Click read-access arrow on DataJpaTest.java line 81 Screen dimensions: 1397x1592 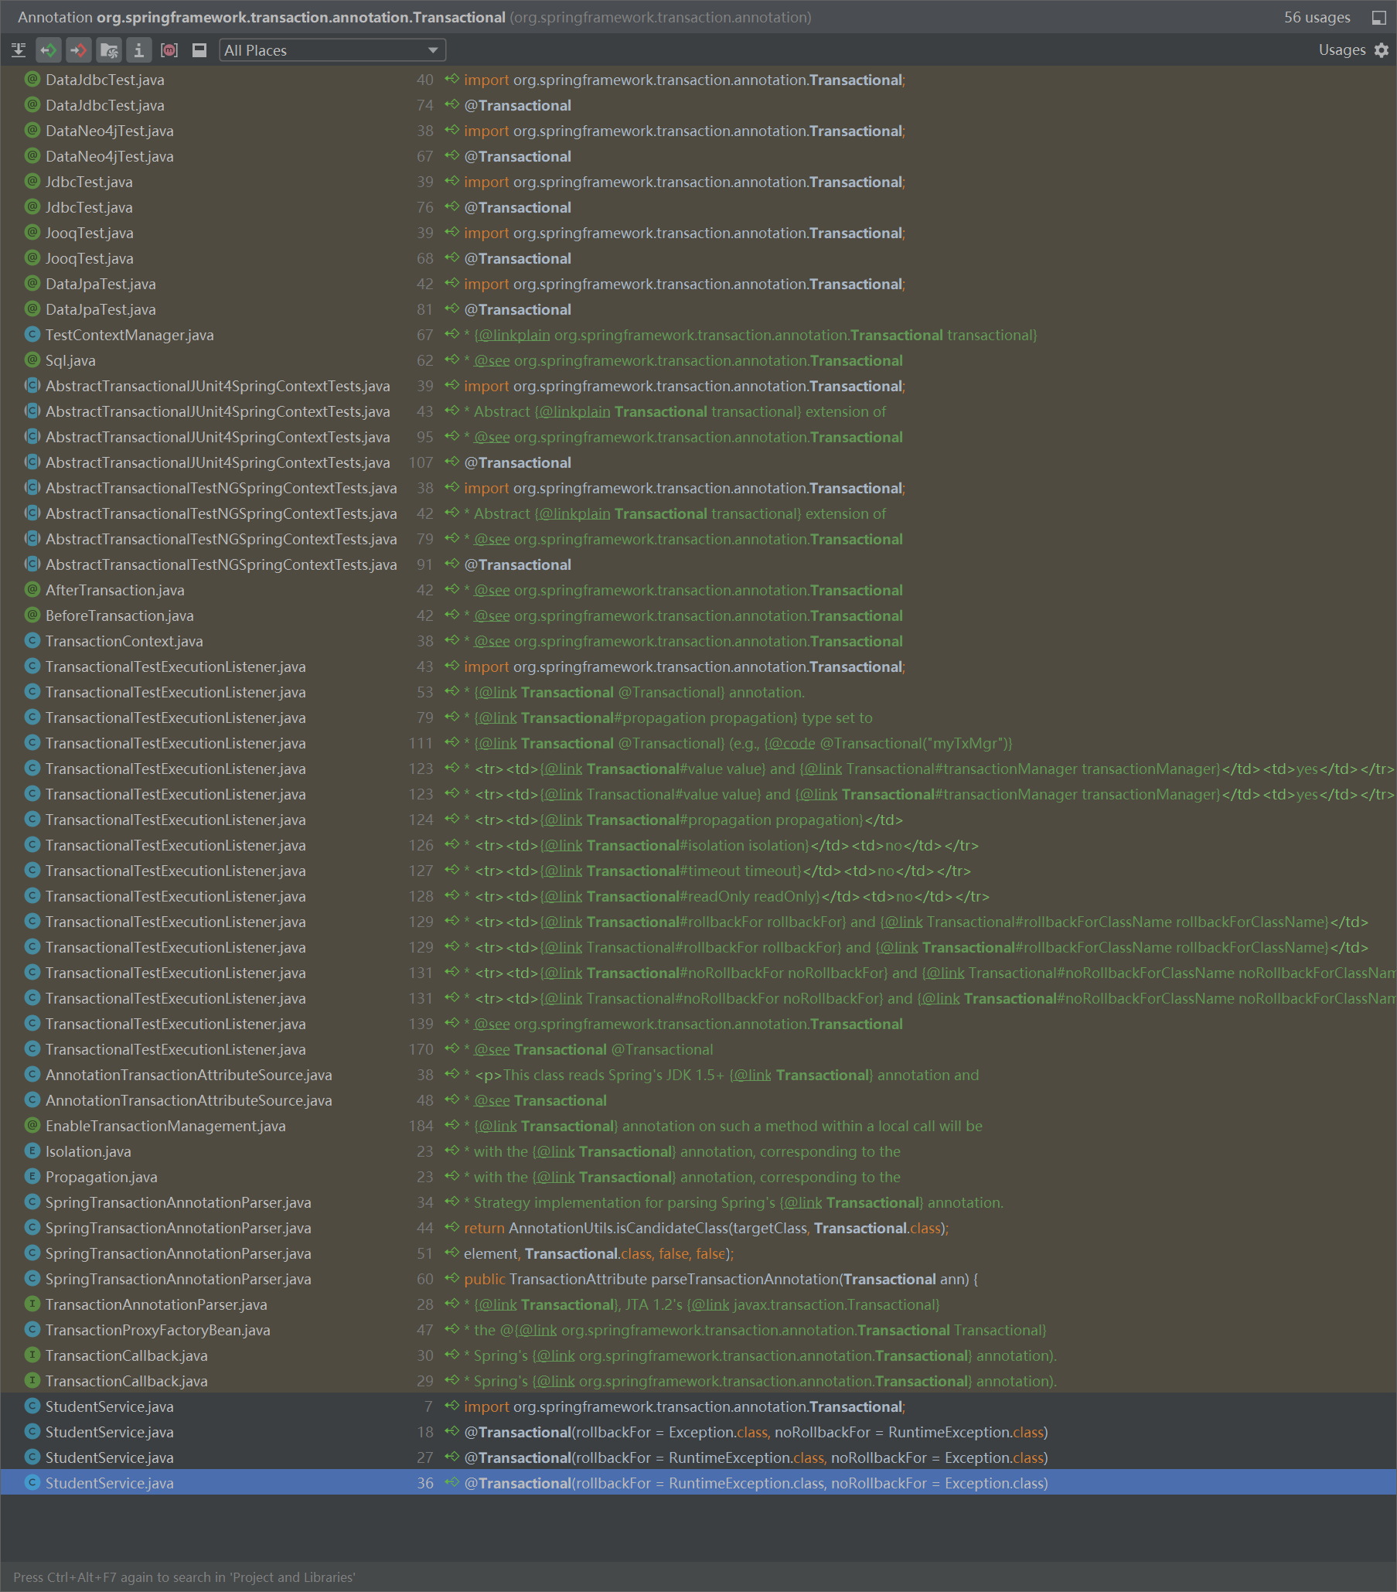pyautogui.click(x=451, y=309)
